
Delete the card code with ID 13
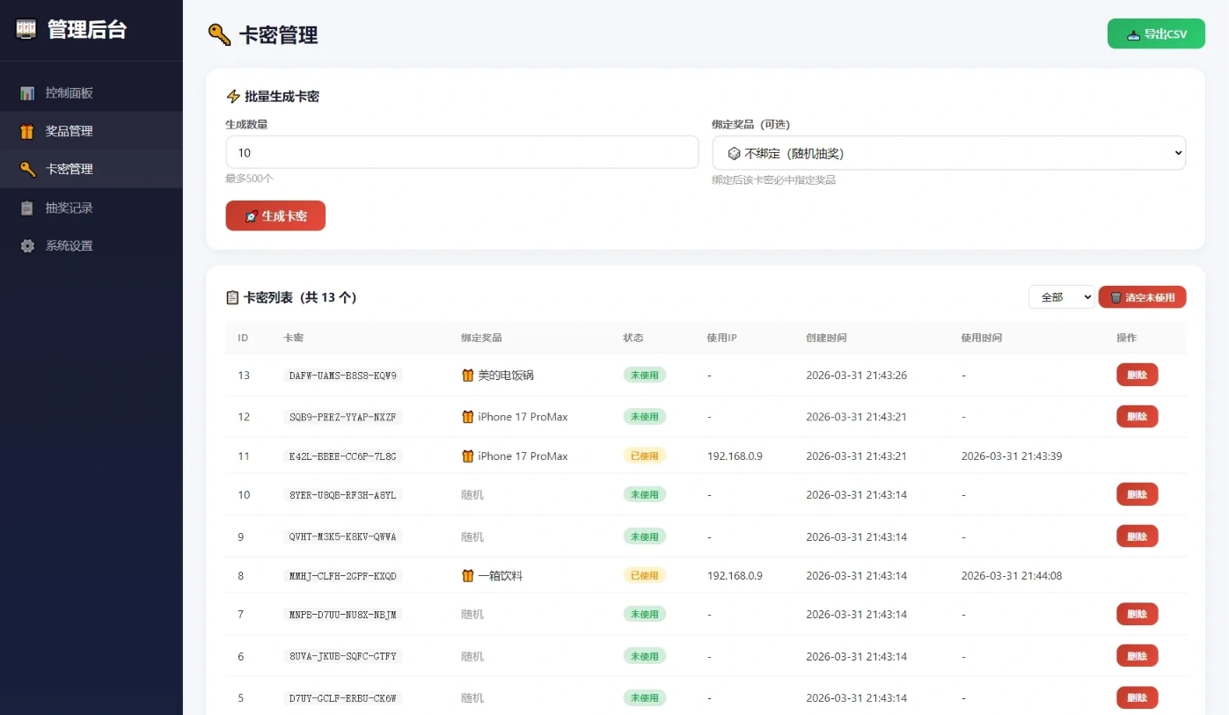[1137, 375]
